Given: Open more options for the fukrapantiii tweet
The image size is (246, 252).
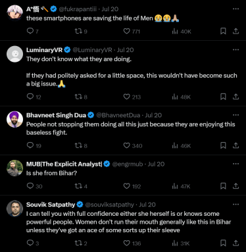Looking at the screenshot, I should (235, 9).
